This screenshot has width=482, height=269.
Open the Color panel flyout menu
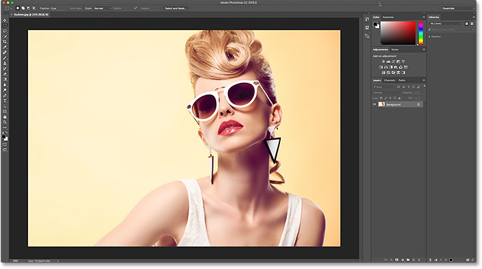click(x=424, y=17)
